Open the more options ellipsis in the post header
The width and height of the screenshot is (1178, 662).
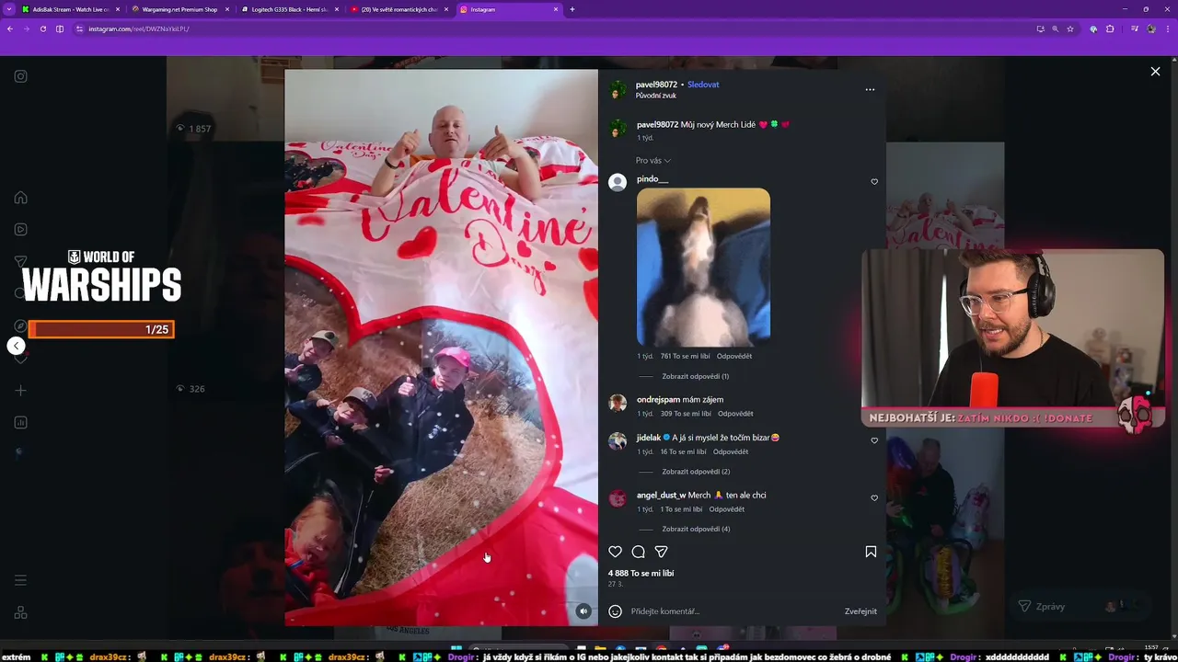pyautogui.click(x=870, y=89)
